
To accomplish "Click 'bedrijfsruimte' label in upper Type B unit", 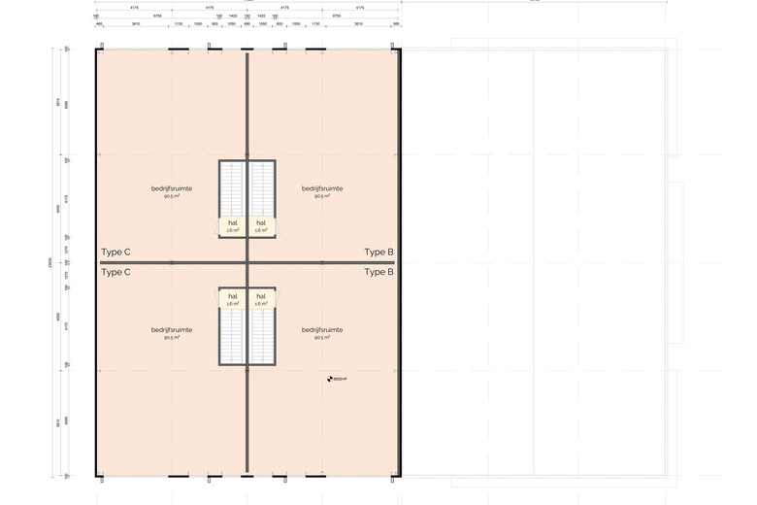I will pos(322,188).
